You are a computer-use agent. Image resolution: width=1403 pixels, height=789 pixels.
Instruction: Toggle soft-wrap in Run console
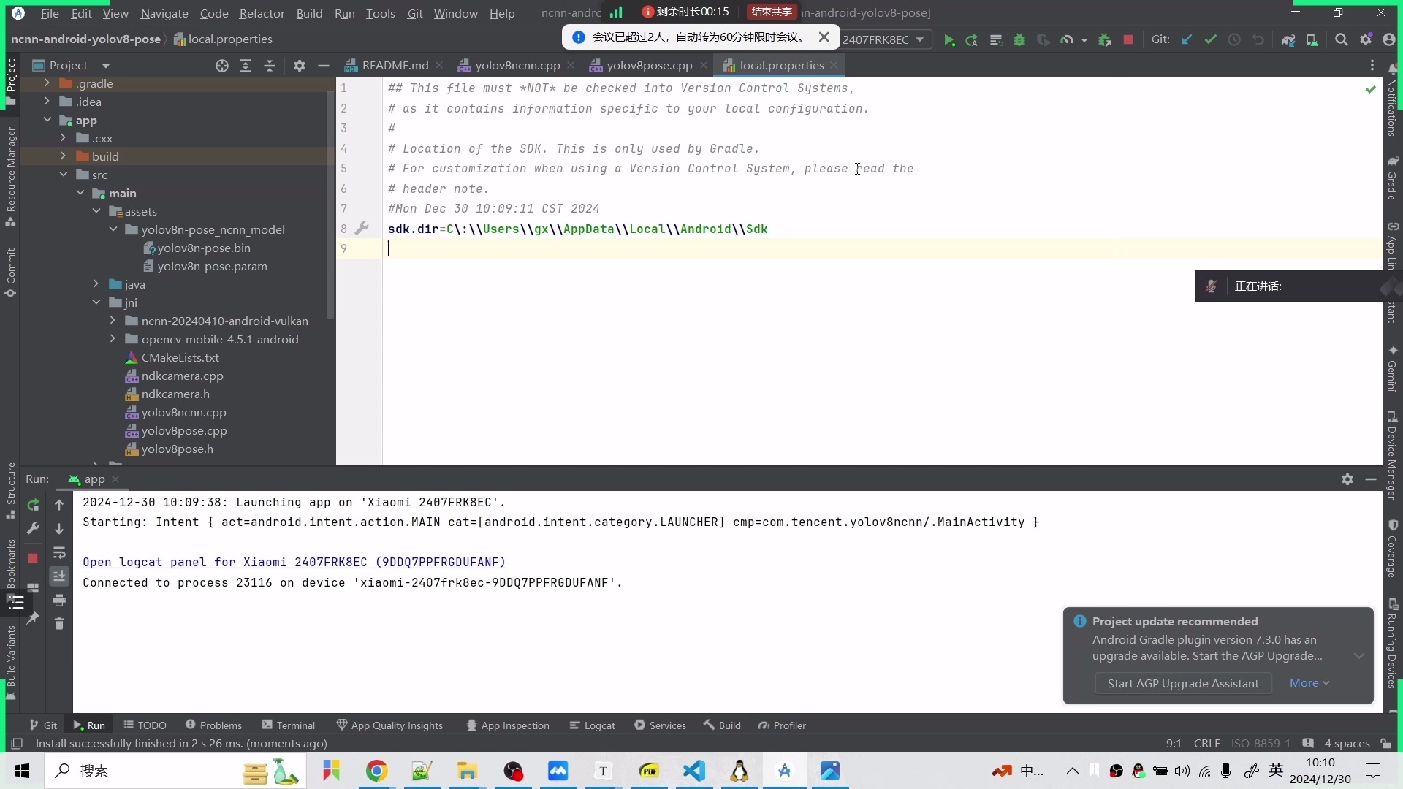click(59, 553)
